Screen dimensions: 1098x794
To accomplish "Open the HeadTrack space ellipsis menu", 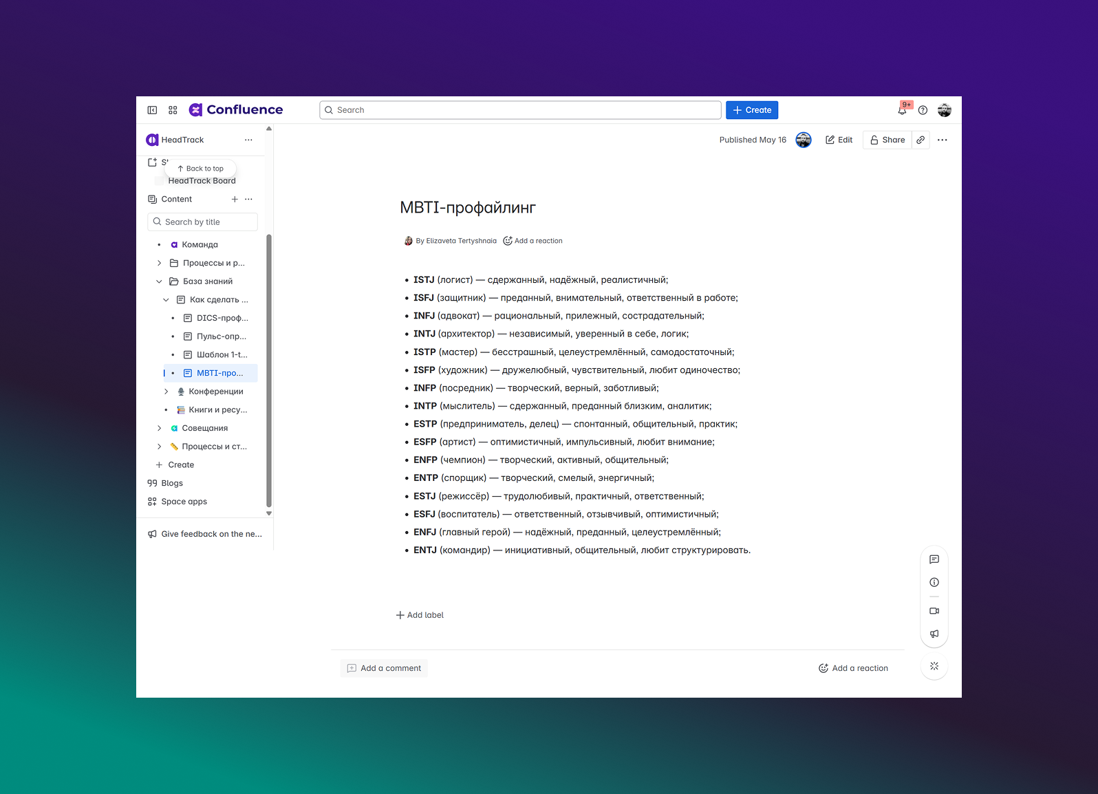I will [x=248, y=140].
